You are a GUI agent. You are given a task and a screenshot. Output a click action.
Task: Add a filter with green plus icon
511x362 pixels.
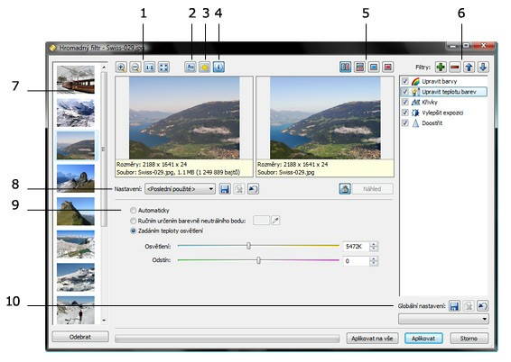pyautogui.click(x=441, y=68)
